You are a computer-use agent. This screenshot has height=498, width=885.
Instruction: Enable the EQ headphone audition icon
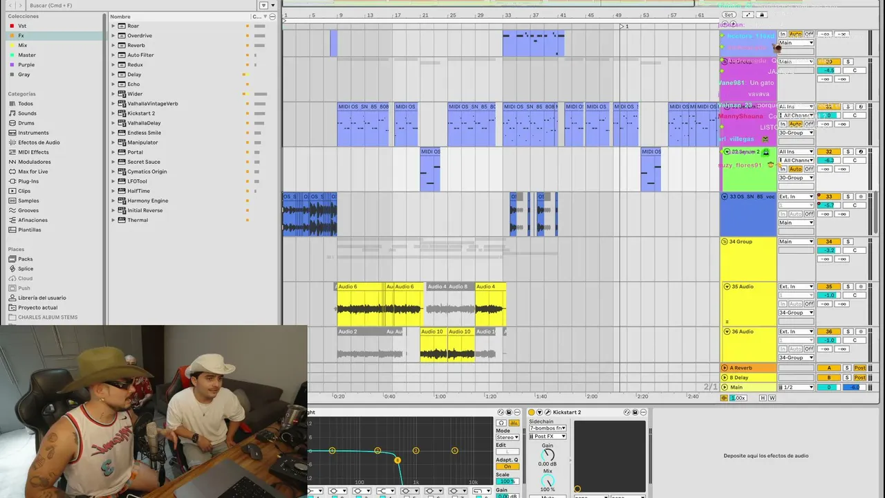tap(501, 423)
